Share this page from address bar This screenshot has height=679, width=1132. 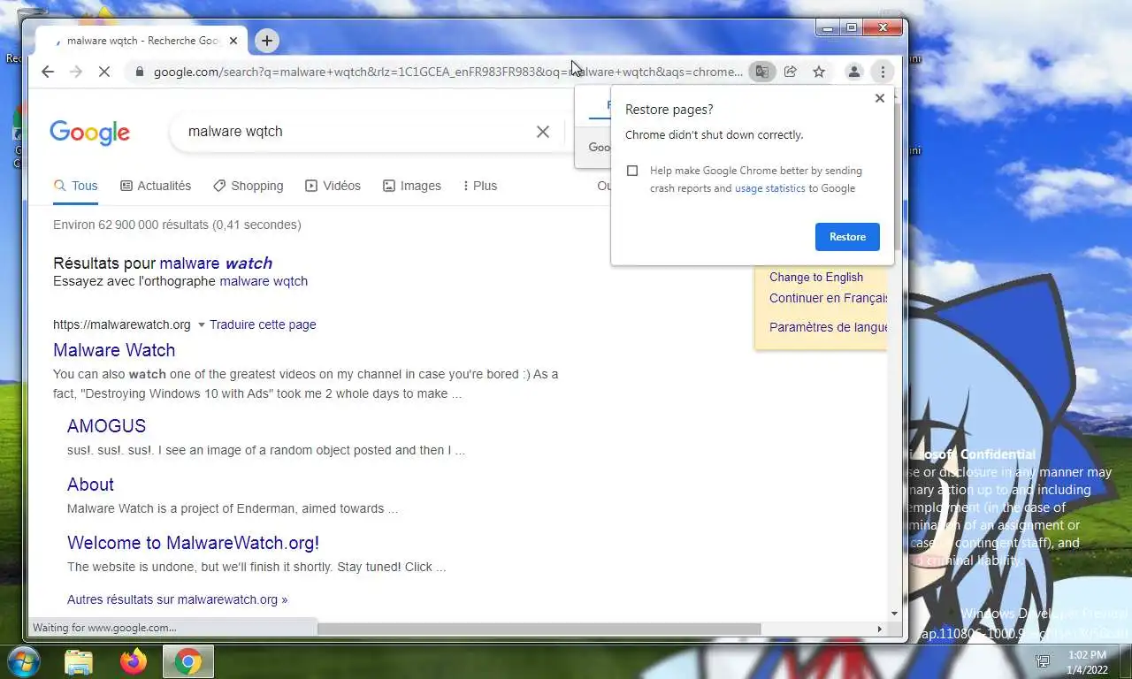tap(791, 72)
